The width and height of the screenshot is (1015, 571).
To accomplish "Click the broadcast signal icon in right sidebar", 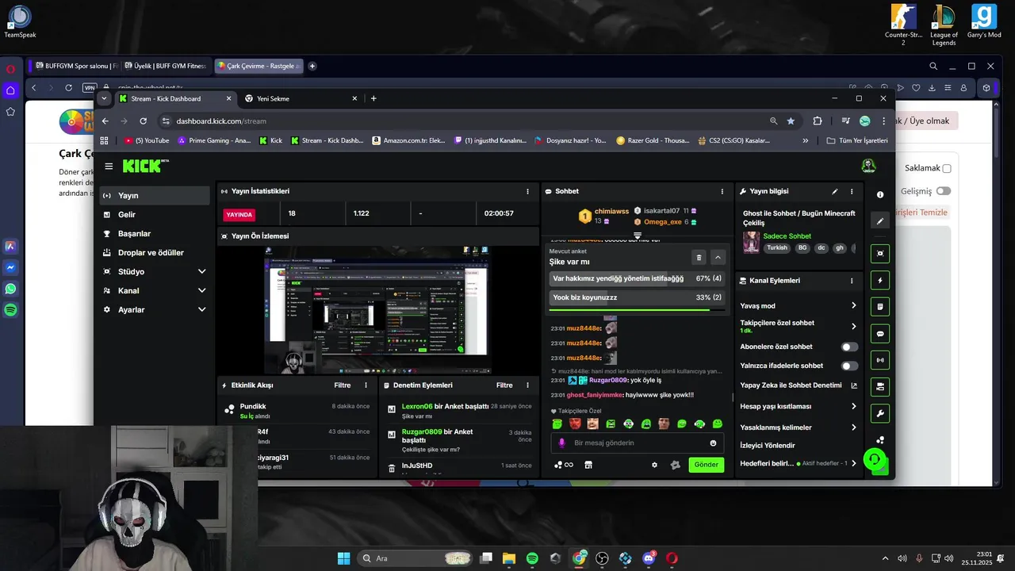I will (x=880, y=360).
